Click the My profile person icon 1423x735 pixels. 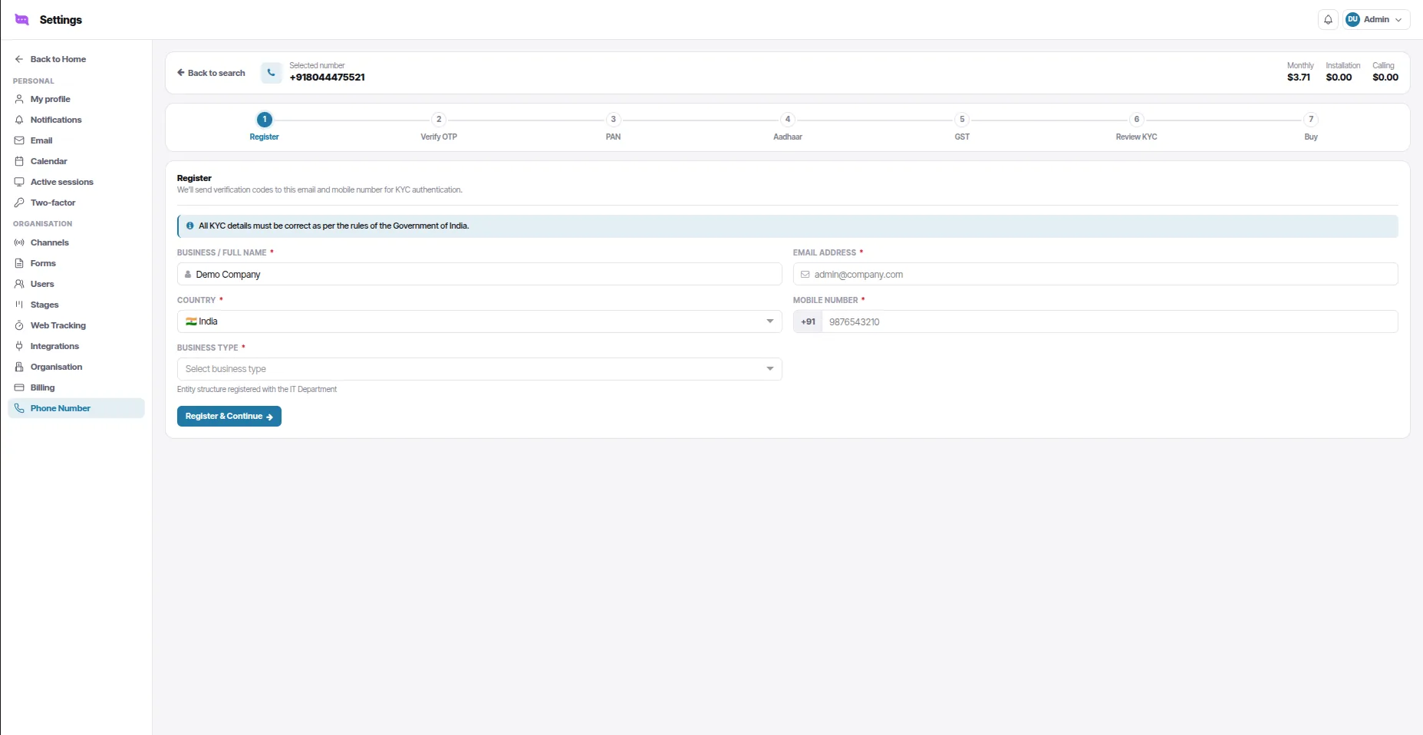pyautogui.click(x=19, y=99)
